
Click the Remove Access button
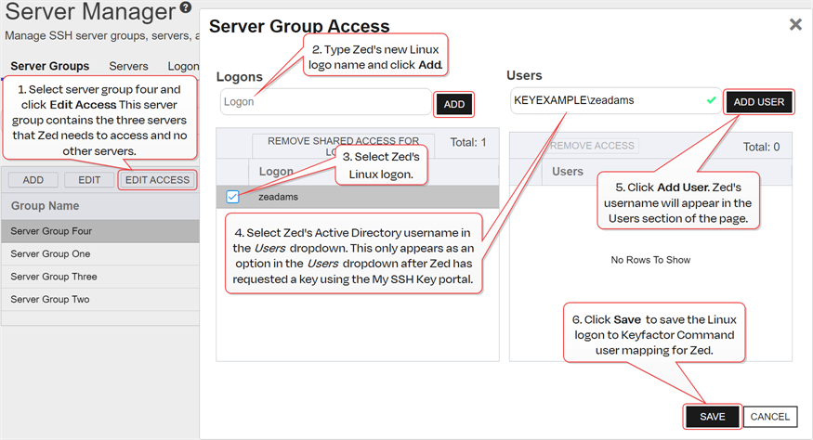(x=593, y=146)
